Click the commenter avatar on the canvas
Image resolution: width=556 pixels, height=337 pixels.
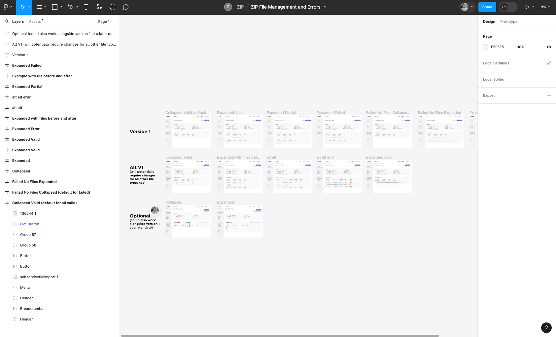(155, 210)
